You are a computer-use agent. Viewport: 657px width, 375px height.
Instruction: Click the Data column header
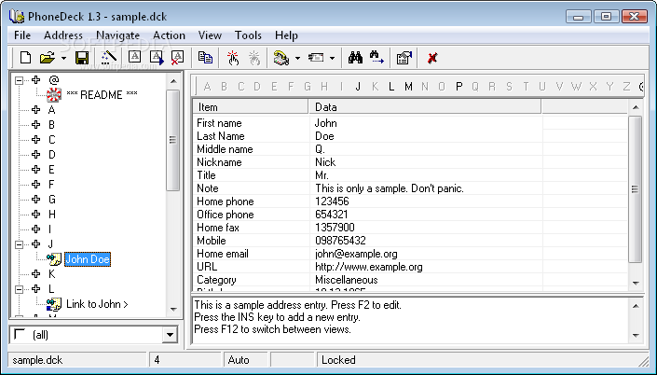click(425, 107)
